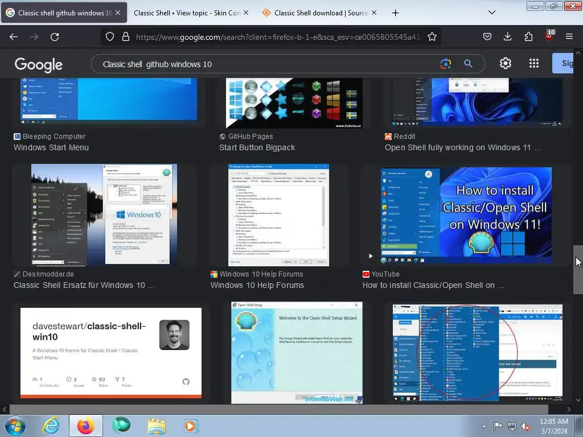Open the Action Center flag icon
Screen dimensions: 583x437
[x=498, y=426]
